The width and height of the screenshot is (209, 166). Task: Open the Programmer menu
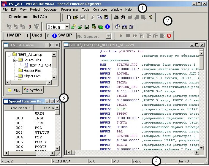(x=70, y=10)
